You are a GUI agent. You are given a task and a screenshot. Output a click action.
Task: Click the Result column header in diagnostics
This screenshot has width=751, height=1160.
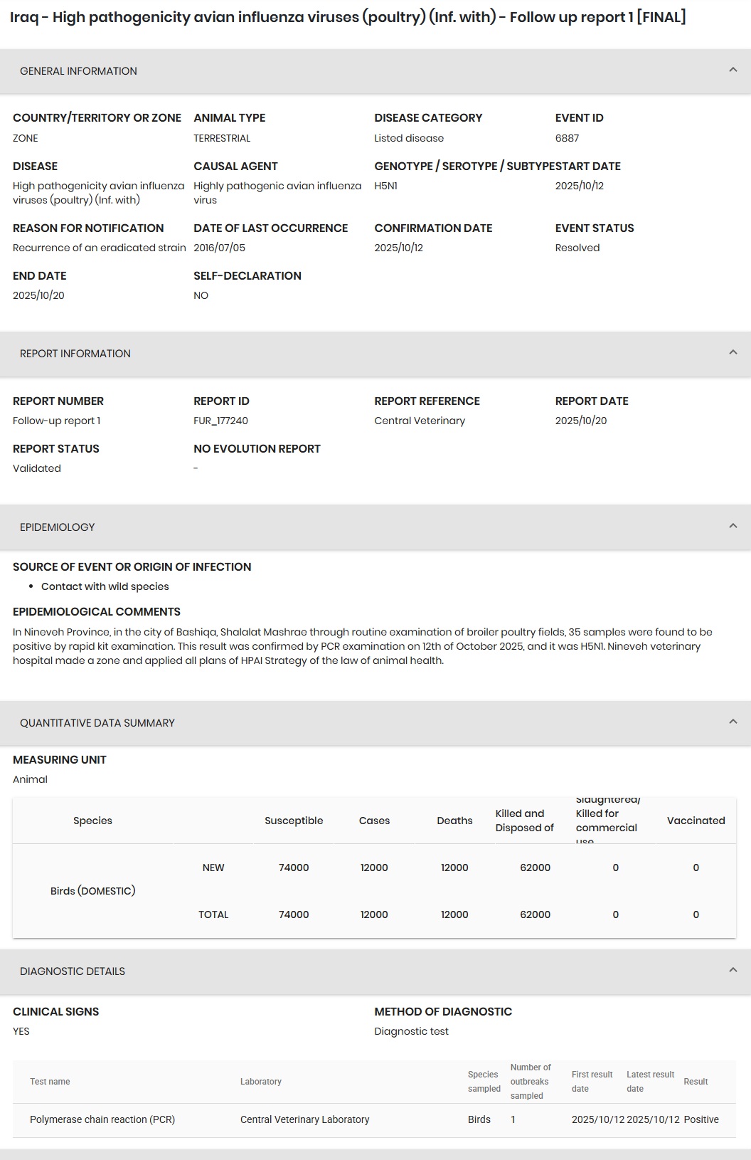pyautogui.click(x=696, y=1082)
